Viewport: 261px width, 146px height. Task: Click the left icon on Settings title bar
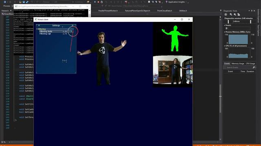point(39,26)
